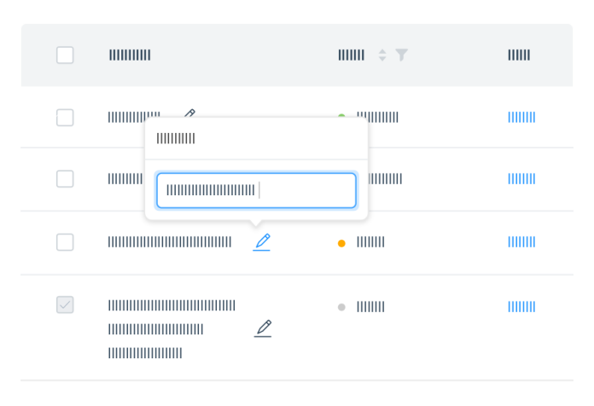Check the first row's checkbox
Image resolution: width=594 pixels, height=406 pixels.
tap(65, 118)
